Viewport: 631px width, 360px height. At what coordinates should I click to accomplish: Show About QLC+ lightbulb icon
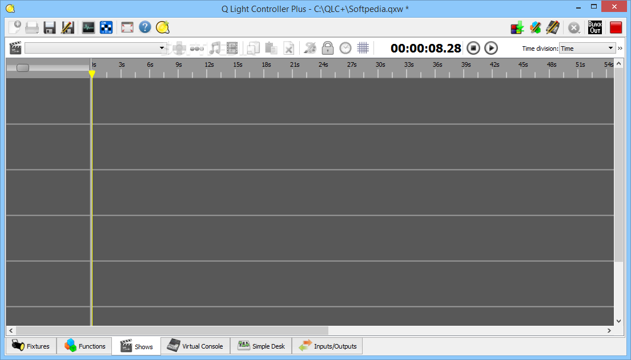163,27
